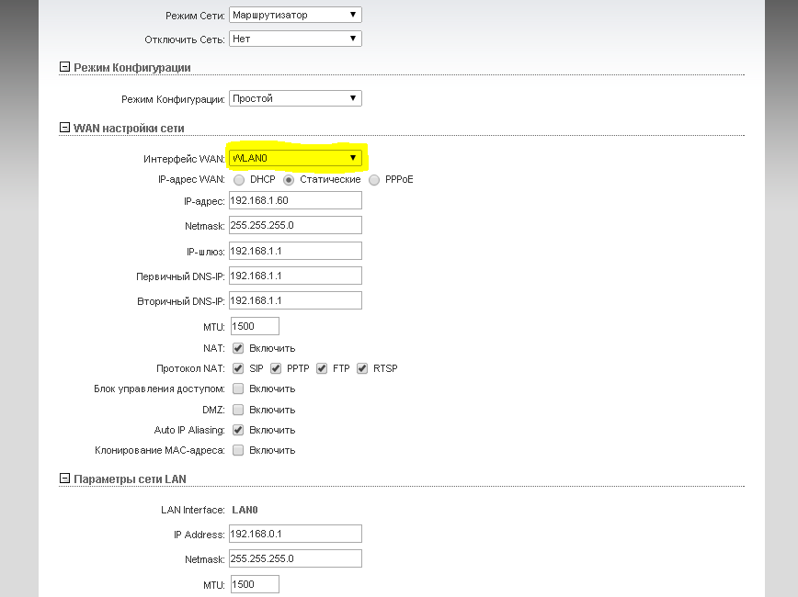Select PPPoE radio button

pos(374,180)
